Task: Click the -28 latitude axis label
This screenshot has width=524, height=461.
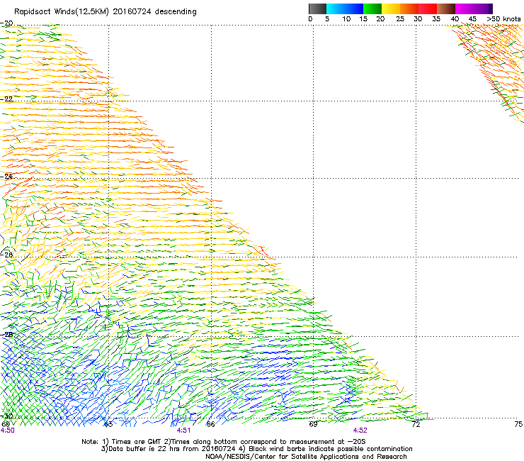Action: (x=6, y=335)
